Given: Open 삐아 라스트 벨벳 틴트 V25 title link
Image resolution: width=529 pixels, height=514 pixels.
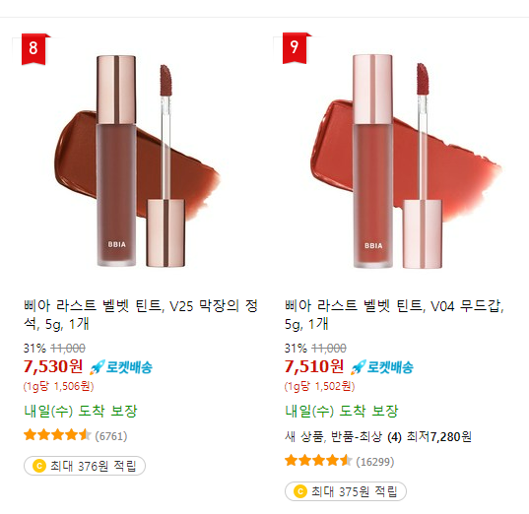Looking at the screenshot, I should pyautogui.click(x=141, y=315).
